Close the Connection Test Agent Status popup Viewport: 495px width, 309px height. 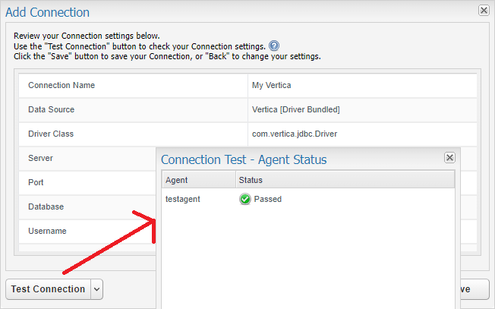click(449, 157)
